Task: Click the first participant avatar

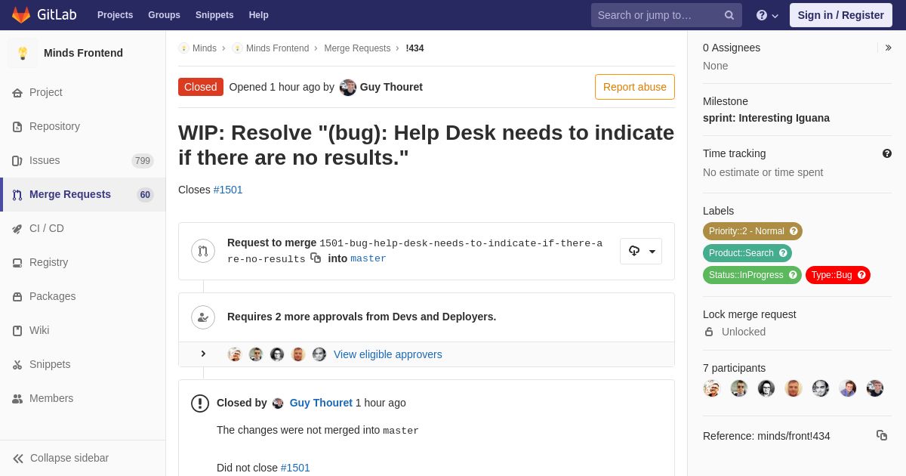Action: click(x=712, y=388)
